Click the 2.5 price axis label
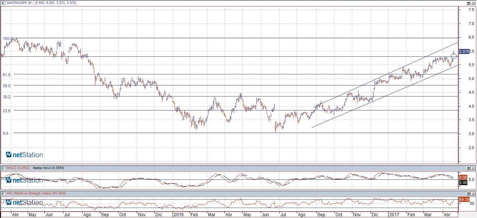 coord(472,147)
